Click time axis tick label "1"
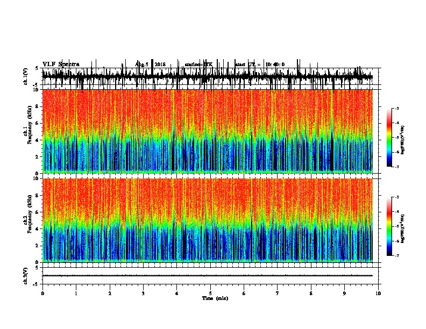 click(x=76, y=294)
